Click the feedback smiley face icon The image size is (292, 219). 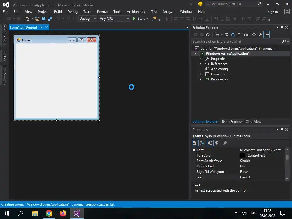point(200,4)
